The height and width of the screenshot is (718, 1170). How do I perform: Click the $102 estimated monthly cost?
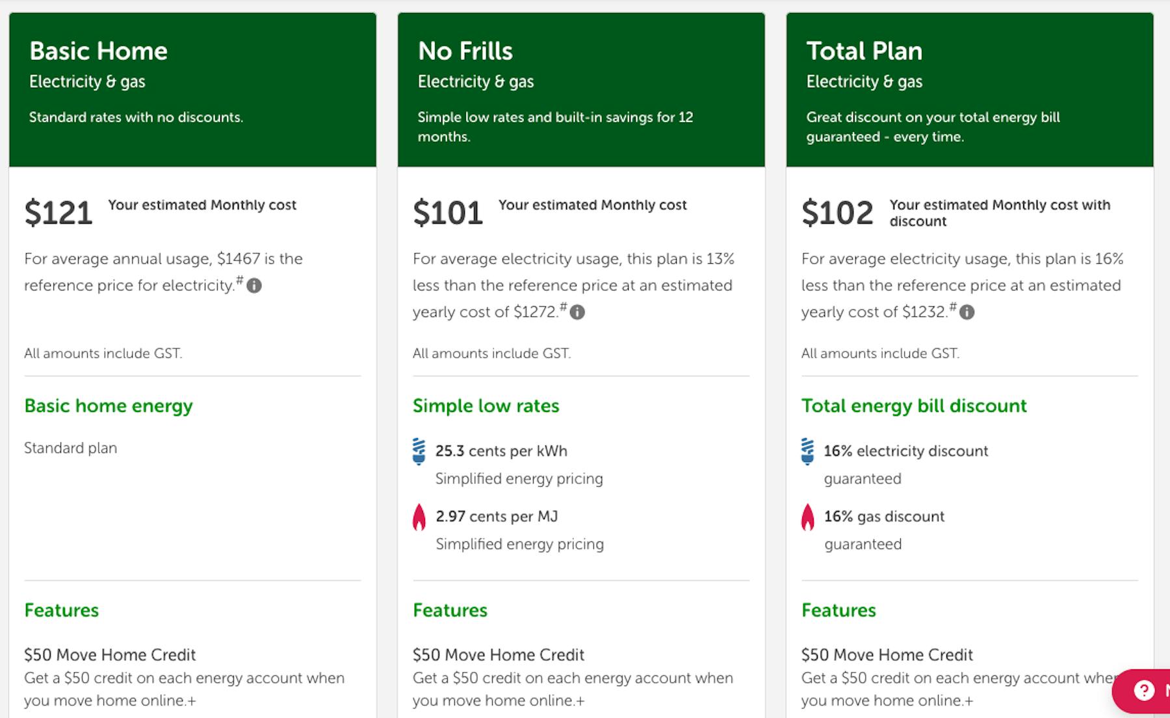837,213
